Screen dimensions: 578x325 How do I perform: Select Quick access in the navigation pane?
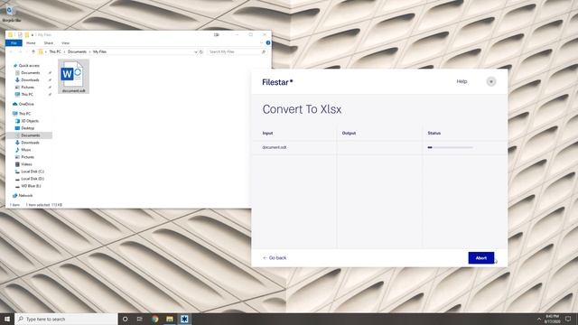click(x=29, y=66)
